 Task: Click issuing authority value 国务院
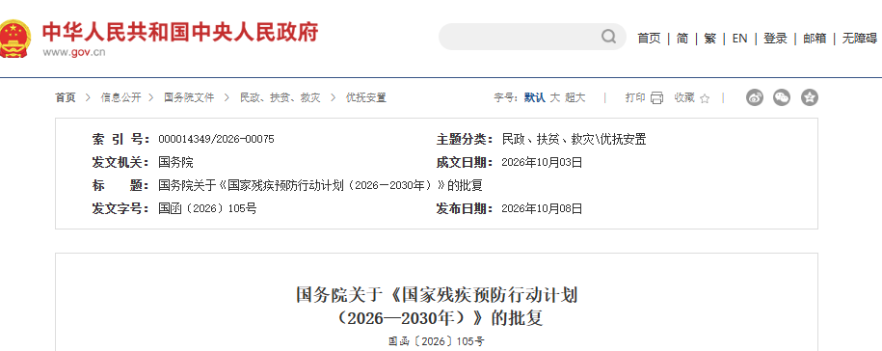[x=175, y=163]
